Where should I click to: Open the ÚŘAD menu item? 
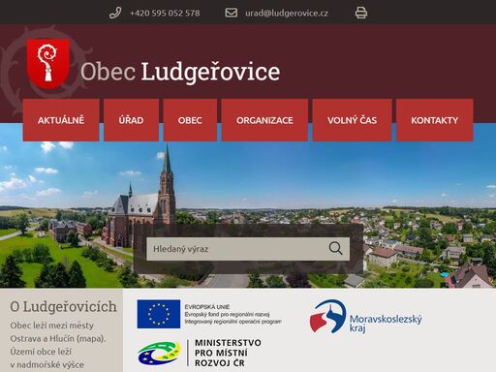[131, 120]
